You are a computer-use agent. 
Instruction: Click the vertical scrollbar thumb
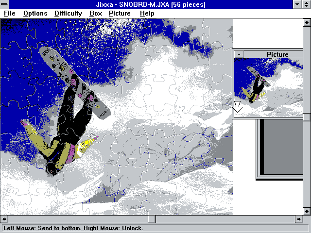(x=307, y=117)
